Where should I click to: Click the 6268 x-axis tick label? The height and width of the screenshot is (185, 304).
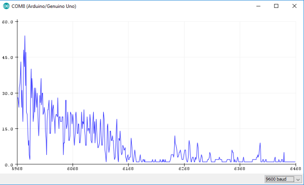click(184, 169)
